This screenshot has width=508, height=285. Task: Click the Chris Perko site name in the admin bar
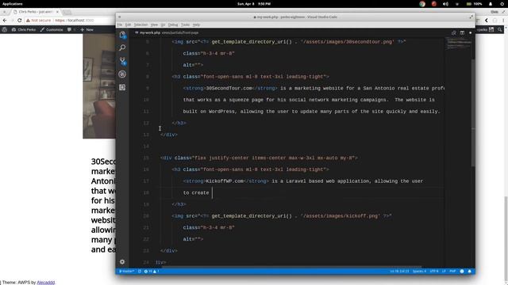[24, 29]
